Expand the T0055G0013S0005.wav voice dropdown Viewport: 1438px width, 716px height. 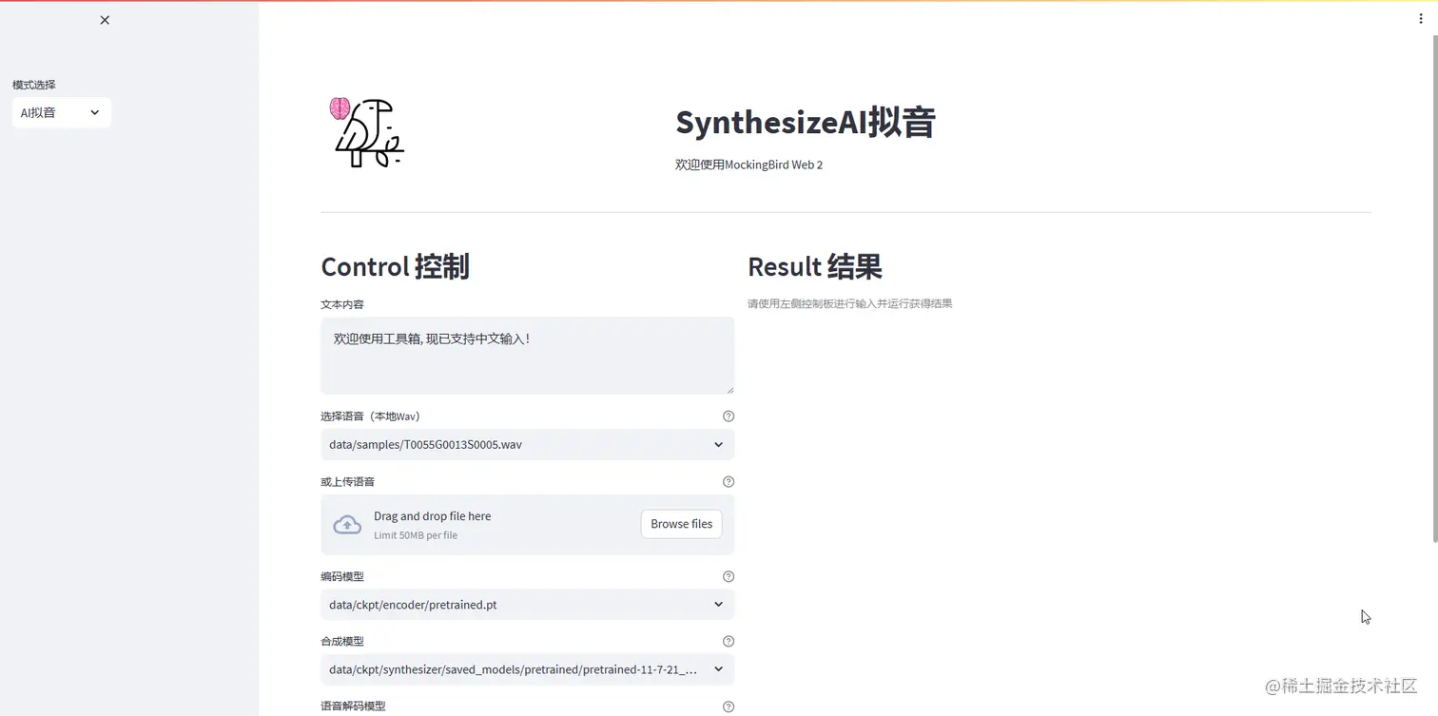[x=527, y=444]
